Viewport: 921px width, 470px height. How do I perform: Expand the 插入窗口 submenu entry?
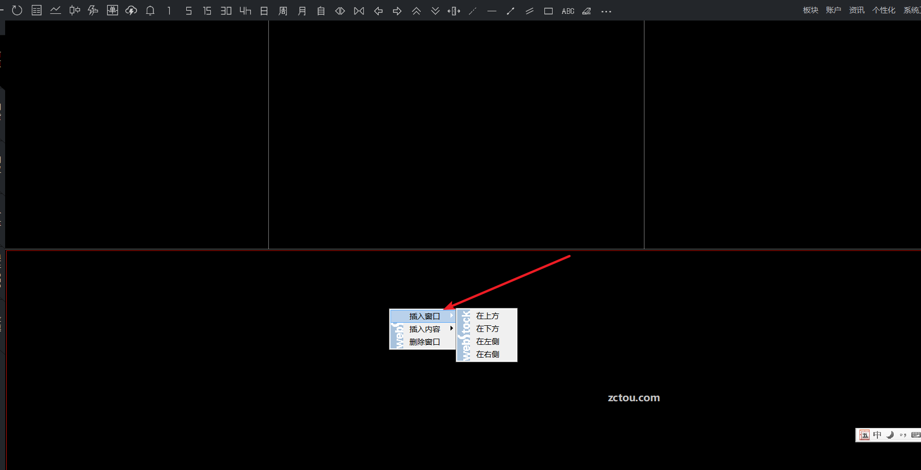(424, 316)
